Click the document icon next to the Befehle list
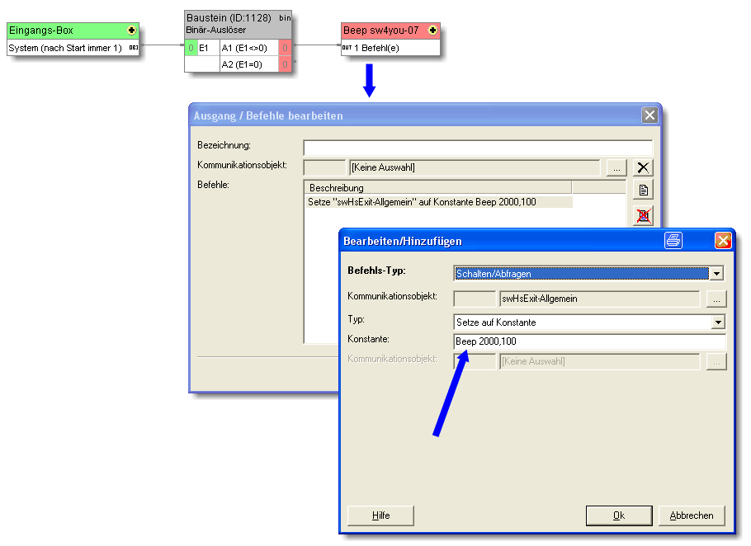This screenshot has width=751, height=546. (x=643, y=191)
